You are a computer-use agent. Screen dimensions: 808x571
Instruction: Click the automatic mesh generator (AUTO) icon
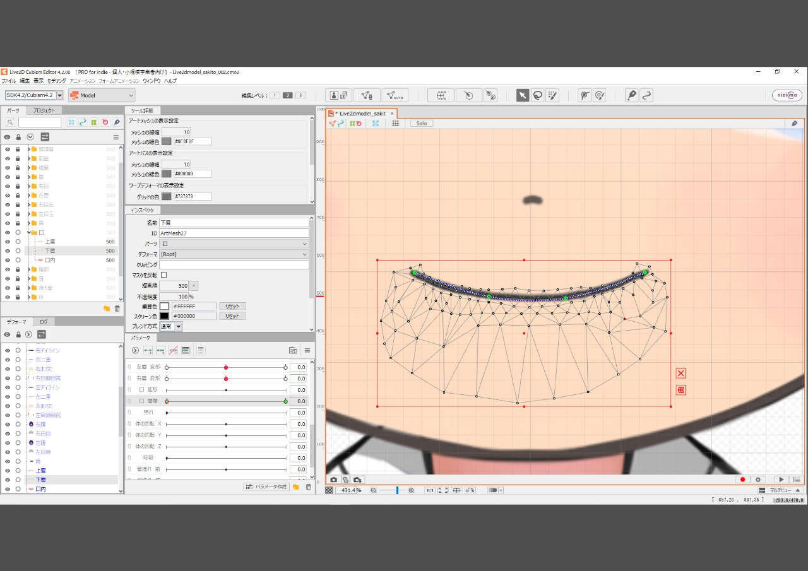[x=395, y=95]
